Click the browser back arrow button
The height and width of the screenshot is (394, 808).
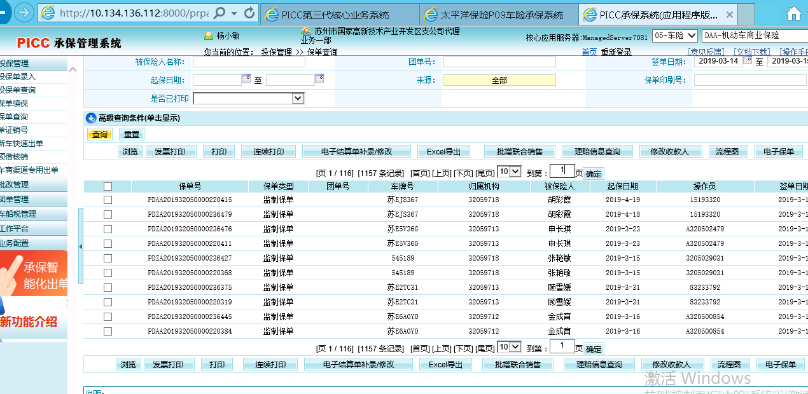tap(24, 12)
